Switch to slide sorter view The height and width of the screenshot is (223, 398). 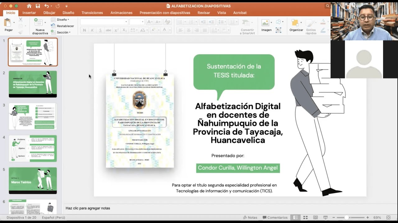pyautogui.click(x=305, y=217)
